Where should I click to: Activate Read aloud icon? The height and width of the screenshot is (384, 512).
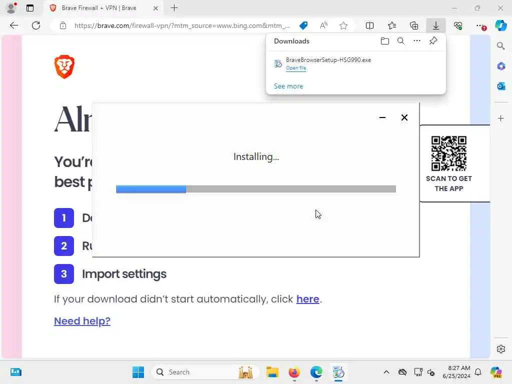323,25
